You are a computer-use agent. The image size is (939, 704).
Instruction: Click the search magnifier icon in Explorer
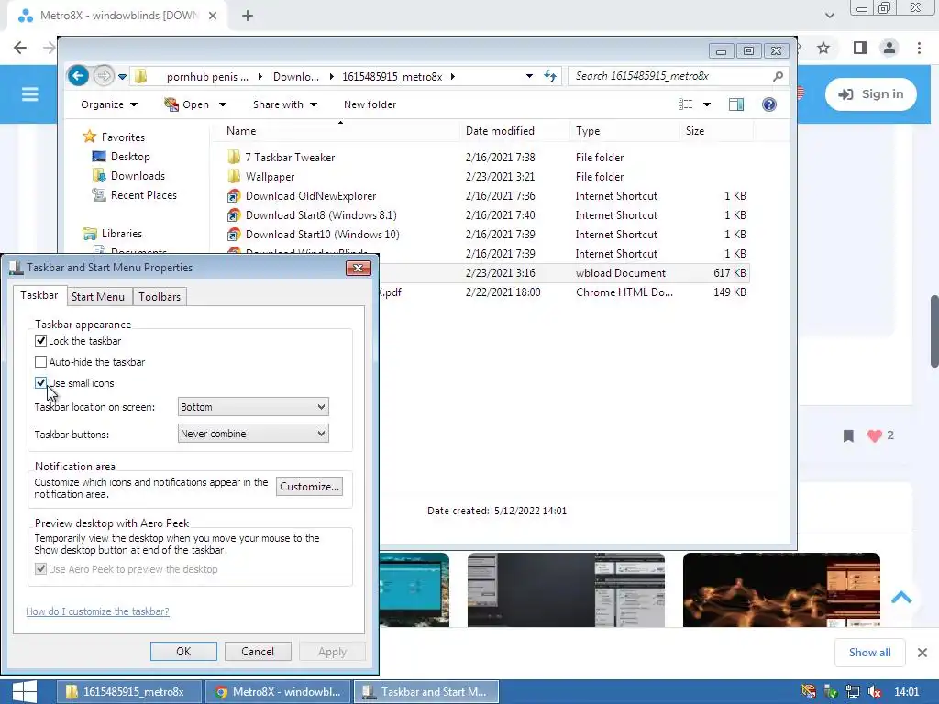pyautogui.click(x=778, y=76)
